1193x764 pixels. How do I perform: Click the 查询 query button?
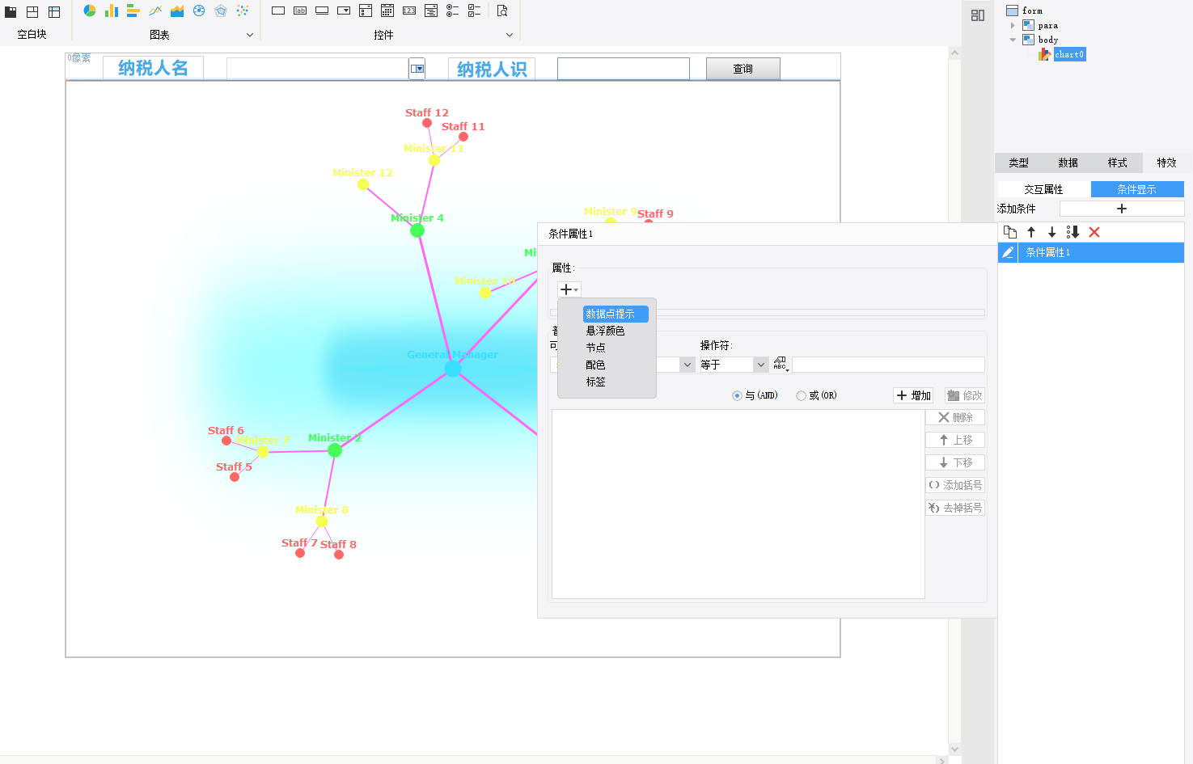coord(743,69)
